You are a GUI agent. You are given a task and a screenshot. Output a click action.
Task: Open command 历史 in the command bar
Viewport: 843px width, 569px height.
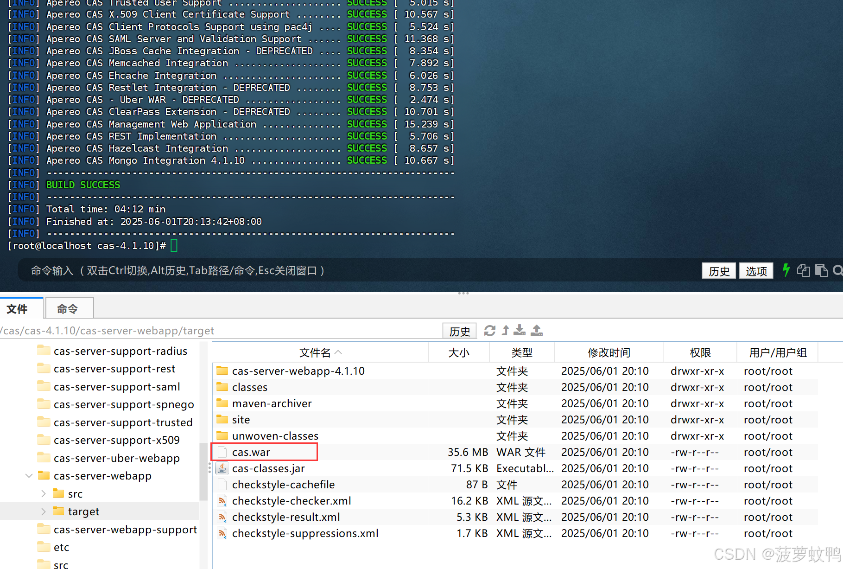click(x=719, y=271)
